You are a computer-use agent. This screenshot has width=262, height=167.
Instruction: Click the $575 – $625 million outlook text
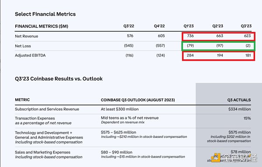point(118,132)
